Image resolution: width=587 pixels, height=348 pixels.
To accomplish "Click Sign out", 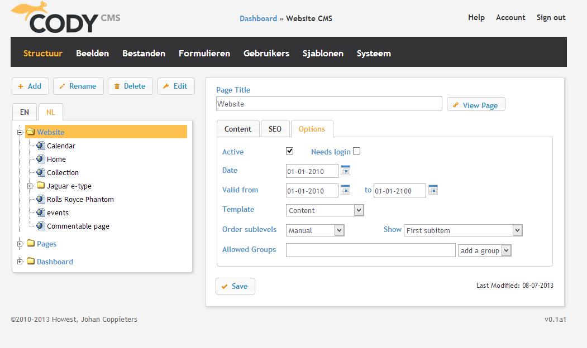I will pyautogui.click(x=551, y=18).
